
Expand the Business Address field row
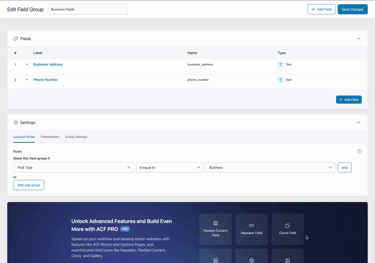tap(27, 64)
